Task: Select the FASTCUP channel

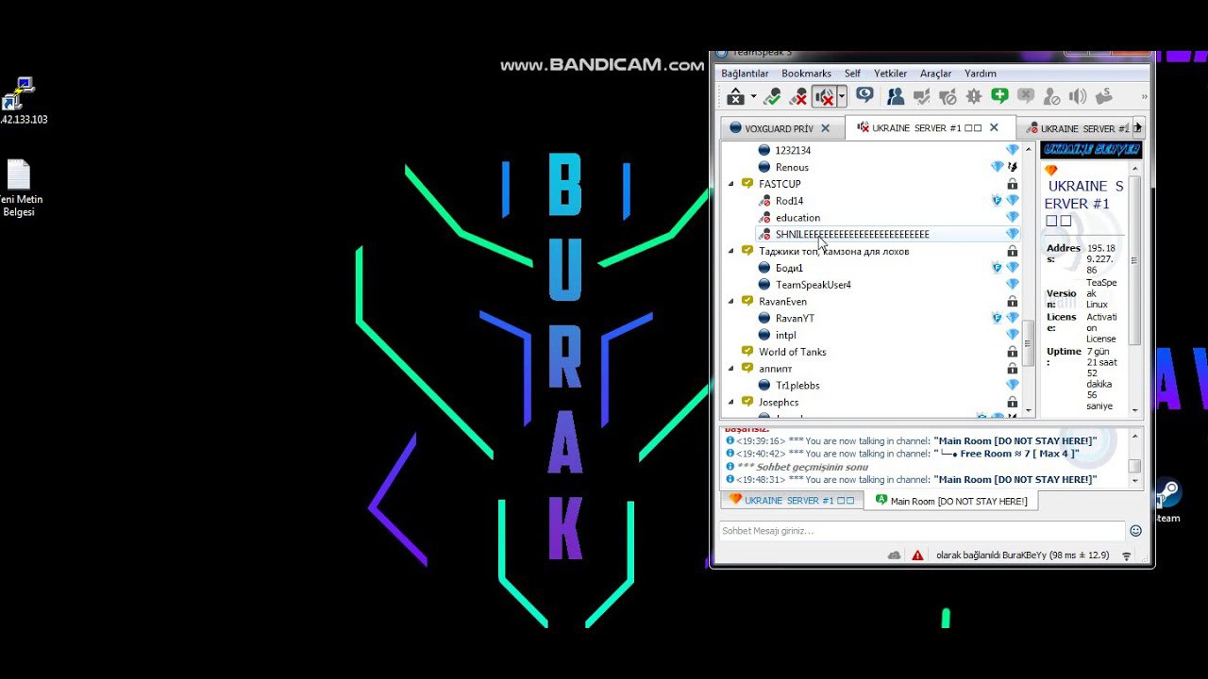Action: pos(780,184)
